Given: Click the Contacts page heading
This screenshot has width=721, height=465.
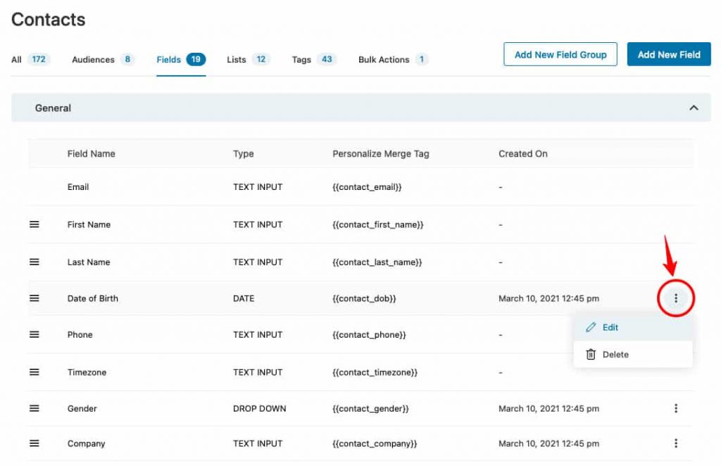Looking at the screenshot, I should pos(49,20).
